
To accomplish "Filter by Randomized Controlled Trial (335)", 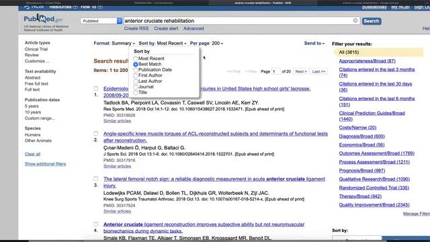I will [374, 188].
